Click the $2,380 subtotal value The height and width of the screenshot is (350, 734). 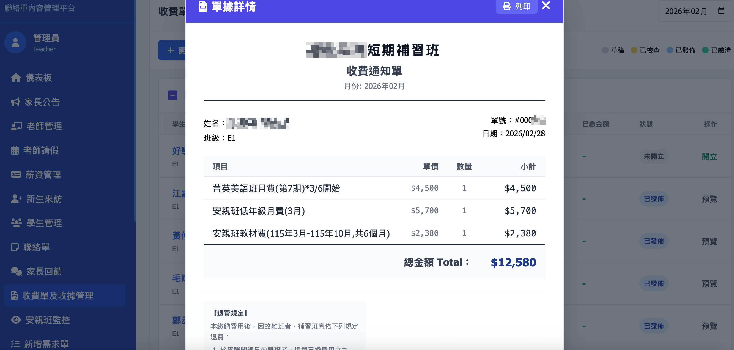(520, 233)
